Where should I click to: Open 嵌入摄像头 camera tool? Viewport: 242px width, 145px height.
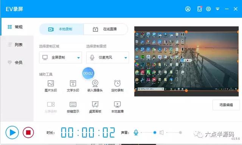click(95, 86)
